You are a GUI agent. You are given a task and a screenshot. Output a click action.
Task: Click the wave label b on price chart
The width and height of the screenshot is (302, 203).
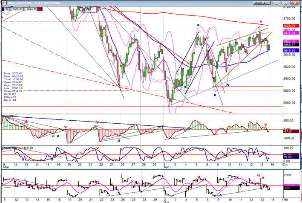click(215, 95)
